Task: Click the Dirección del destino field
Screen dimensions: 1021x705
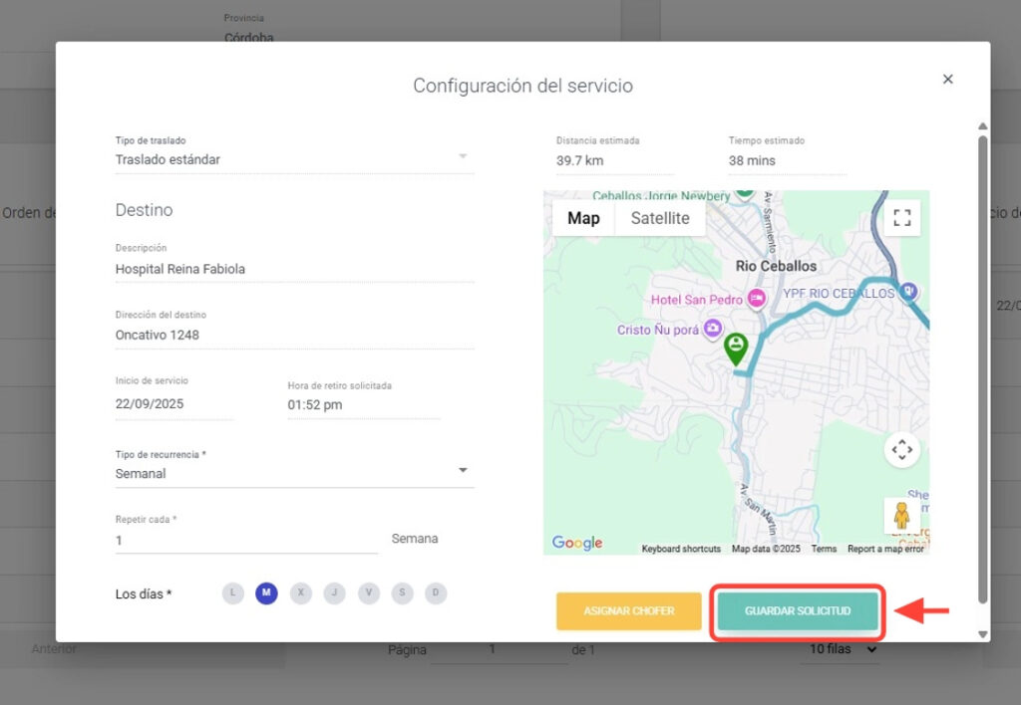Action: click(x=294, y=335)
